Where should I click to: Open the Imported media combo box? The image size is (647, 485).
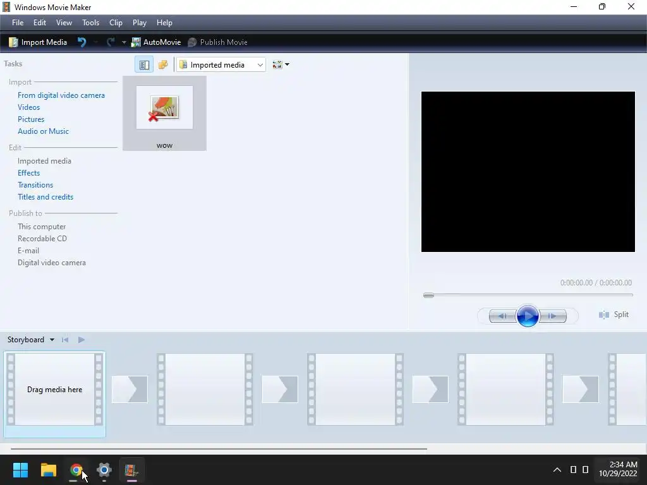coord(221,65)
